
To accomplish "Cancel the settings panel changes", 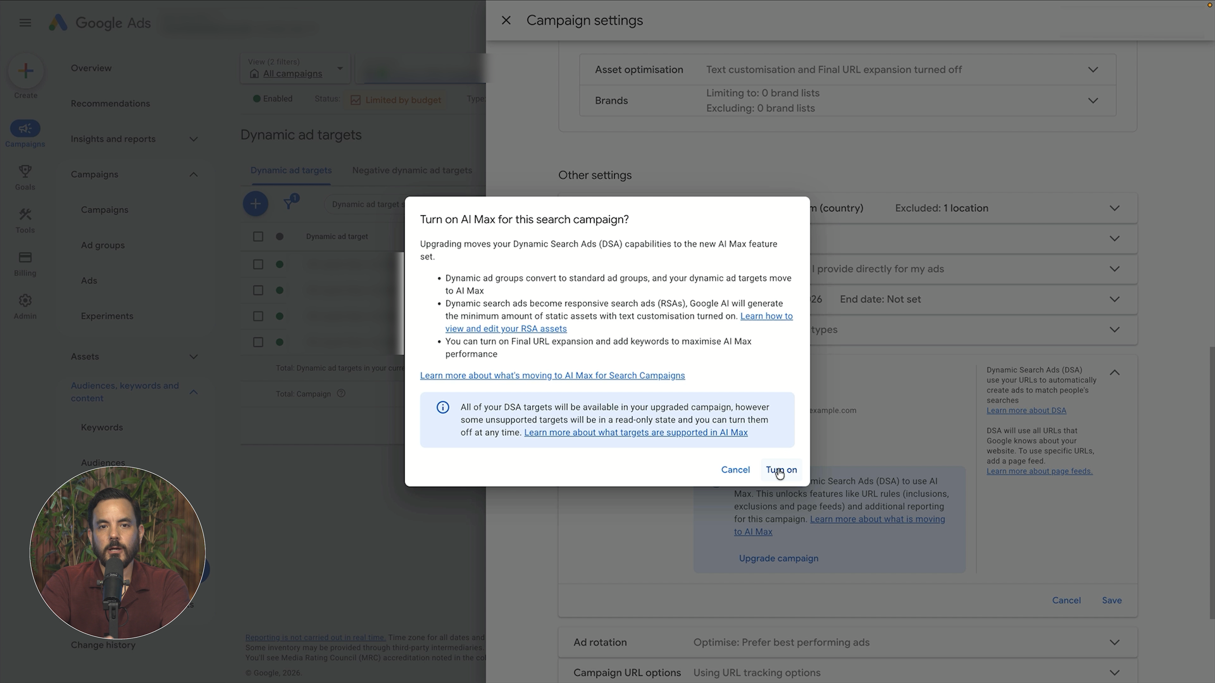I will pos(1066,600).
